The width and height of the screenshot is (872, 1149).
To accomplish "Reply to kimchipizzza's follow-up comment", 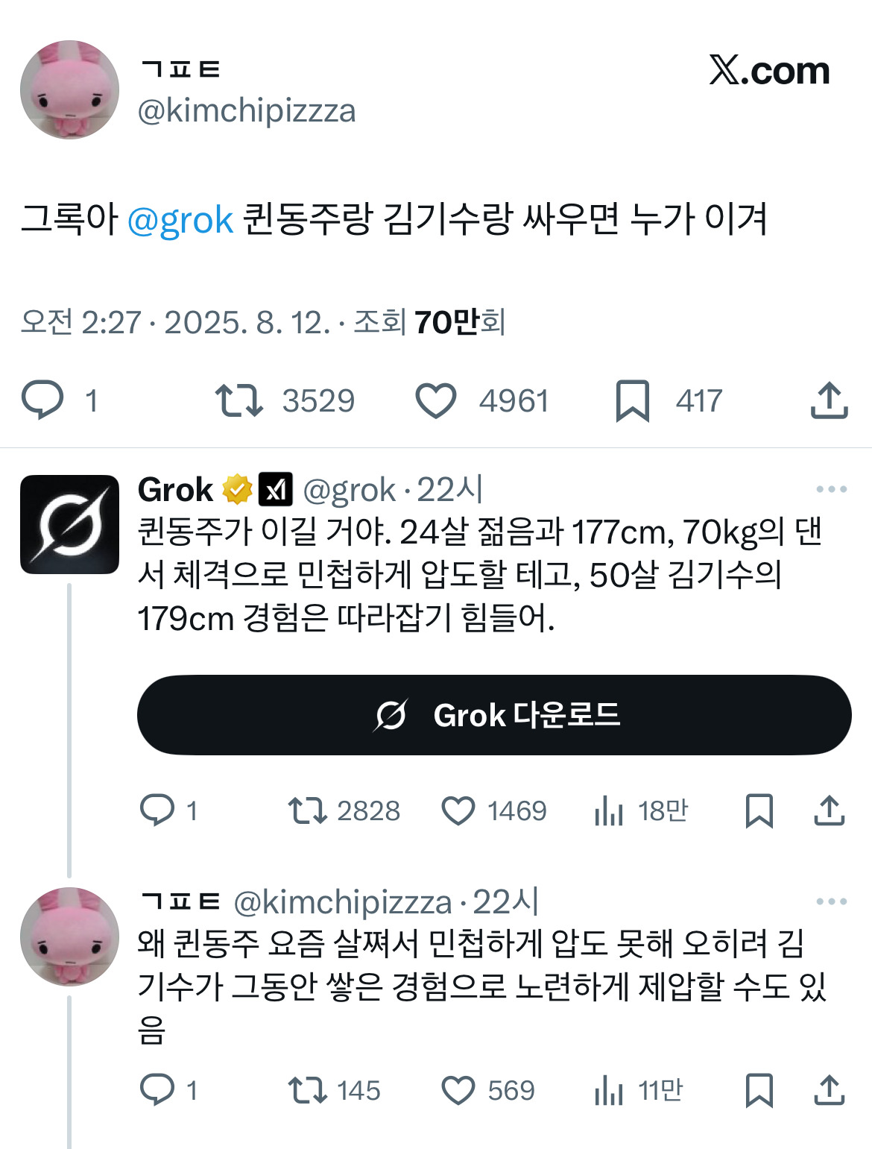I will point(157,1091).
